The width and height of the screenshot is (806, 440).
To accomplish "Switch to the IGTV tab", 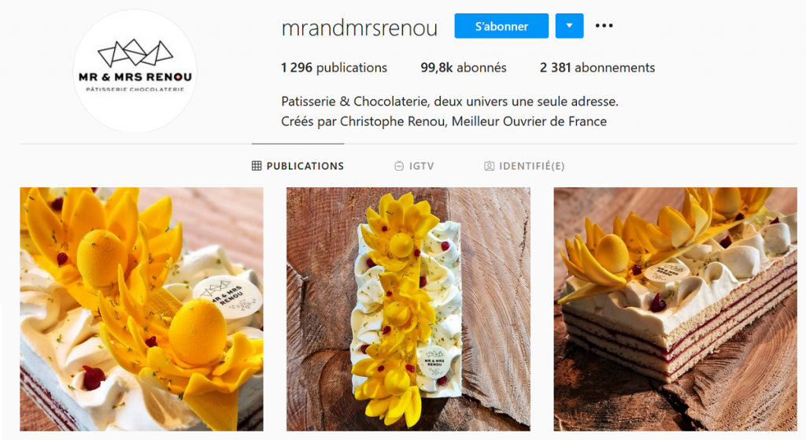I will tap(414, 166).
